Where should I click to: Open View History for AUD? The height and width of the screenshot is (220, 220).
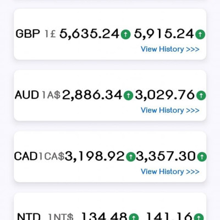click(x=170, y=111)
